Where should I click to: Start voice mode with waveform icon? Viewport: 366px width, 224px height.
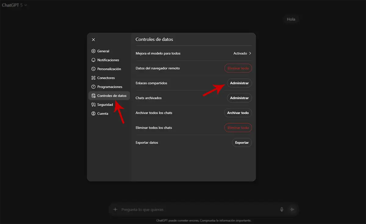click(292, 209)
